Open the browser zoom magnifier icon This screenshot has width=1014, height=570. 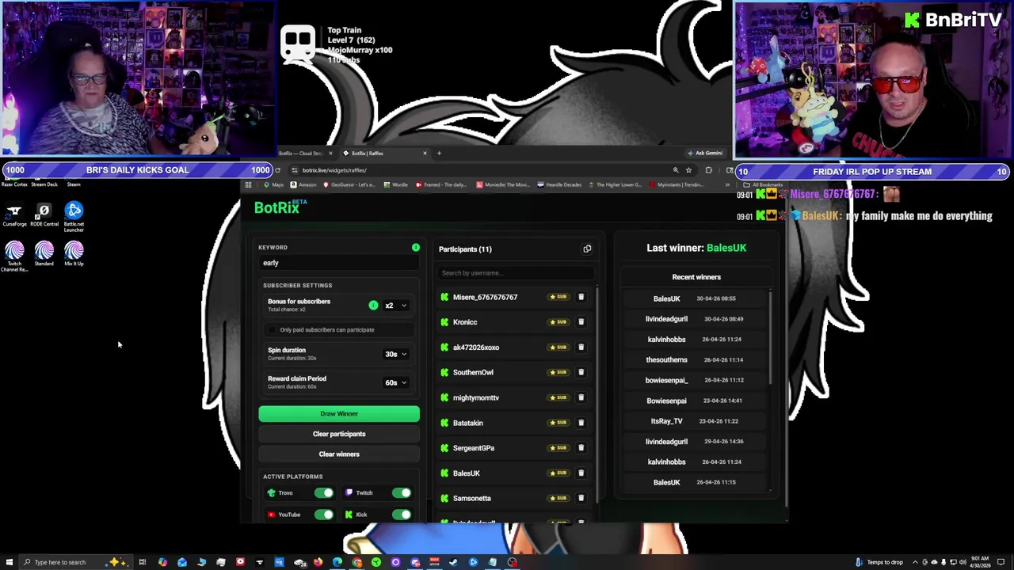pos(676,170)
